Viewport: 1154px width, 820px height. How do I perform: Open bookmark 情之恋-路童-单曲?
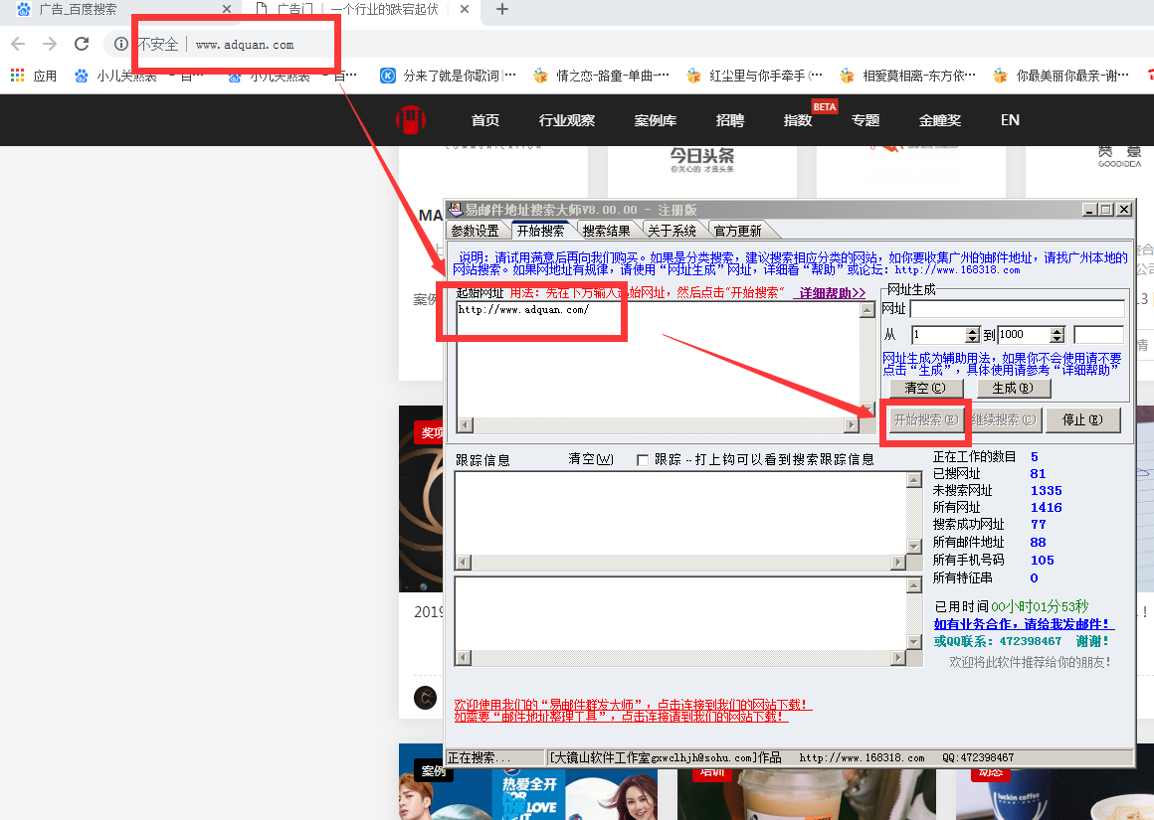pos(602,75)
